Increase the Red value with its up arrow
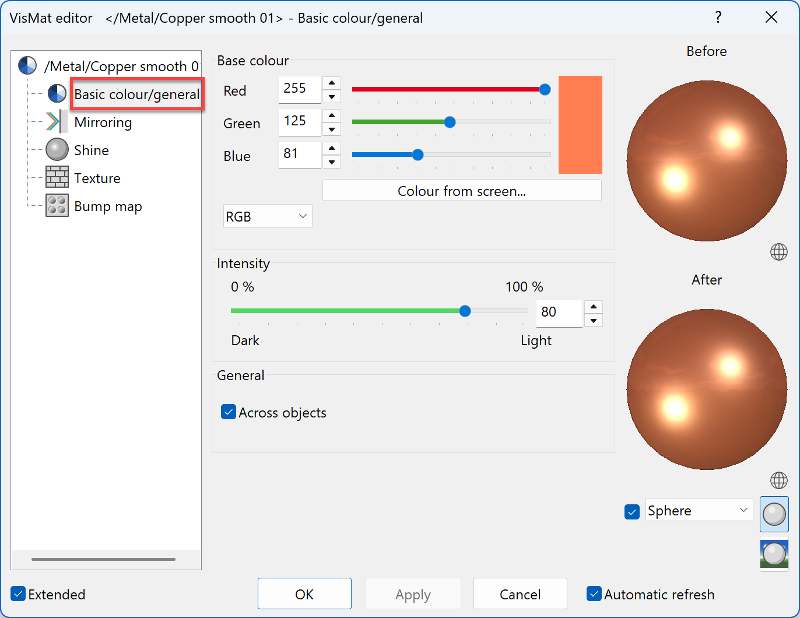Viewport: 800px width, 618px height. click(x=331, y=83)
